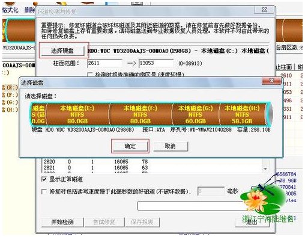
Task: Click the 保存报表 button
Action: 142,222
